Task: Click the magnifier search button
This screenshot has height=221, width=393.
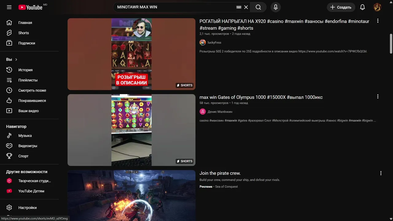Action: tap(258, 7)
